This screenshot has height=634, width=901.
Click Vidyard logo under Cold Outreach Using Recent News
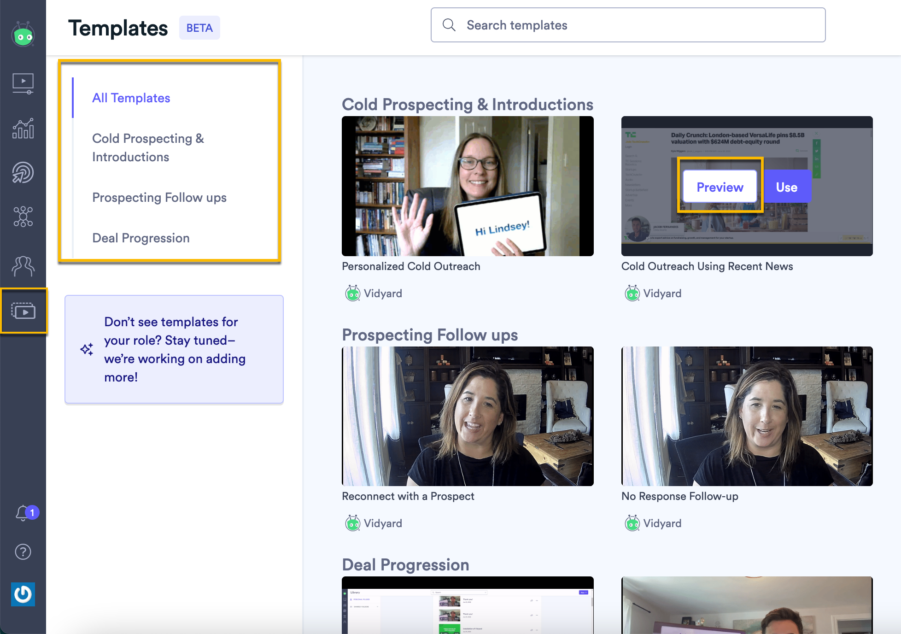click(632, 293)
